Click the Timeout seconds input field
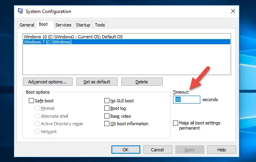The height and width of the screenshot is (162, 256). click(x=186, y=100)
